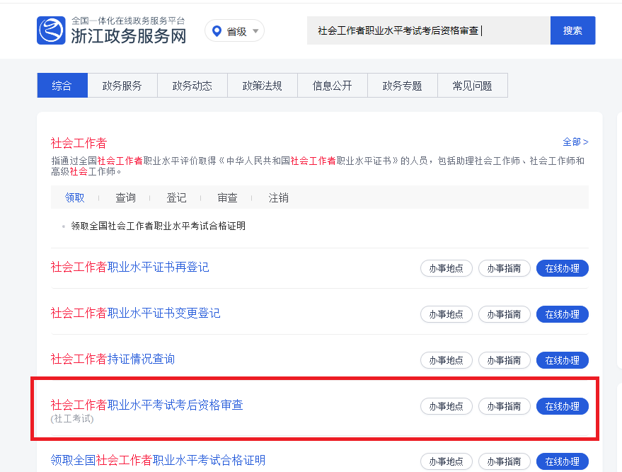Open 社会工作者职业水平考试考后资格审查 link

(146, 405)
